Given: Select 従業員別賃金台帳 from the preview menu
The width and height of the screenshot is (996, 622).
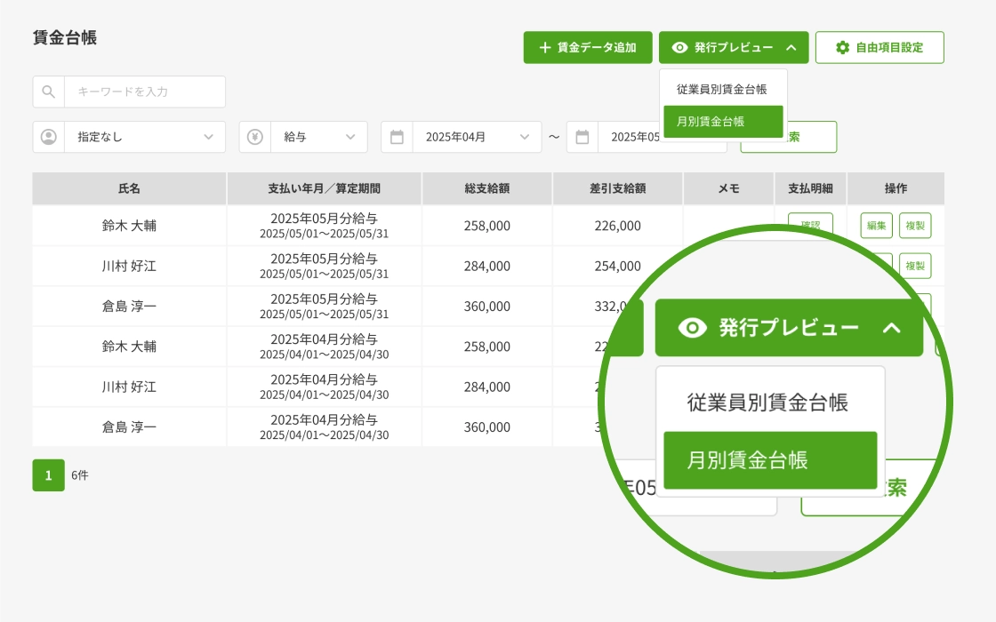Looking at the screenshot, I should [x=721, y=89].
